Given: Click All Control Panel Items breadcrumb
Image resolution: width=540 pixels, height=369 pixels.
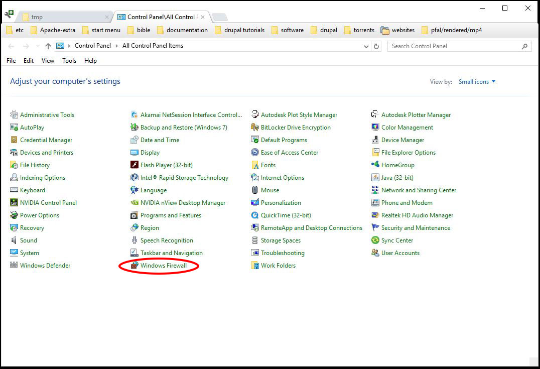Looking at the screenshot, I should click(x=153, y=46).
